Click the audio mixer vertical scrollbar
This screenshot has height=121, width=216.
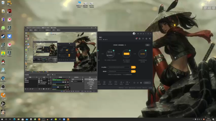70,83
